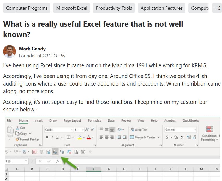Show the + 5 more topics
This screenshot has width=222, height=181.
point(217,8)
